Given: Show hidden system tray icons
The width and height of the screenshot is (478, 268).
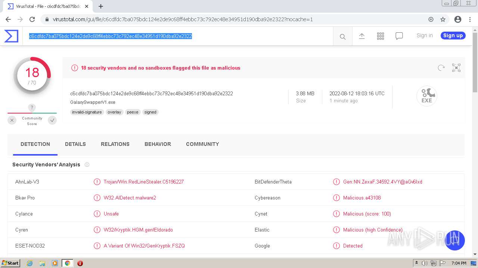Looking at the screenshot, I should [416, 263].
